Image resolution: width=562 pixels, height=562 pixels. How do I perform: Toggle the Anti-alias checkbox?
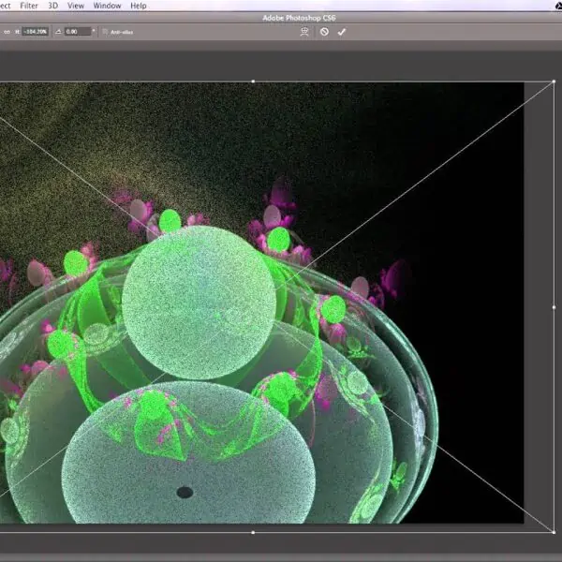[x=105, y=32]
